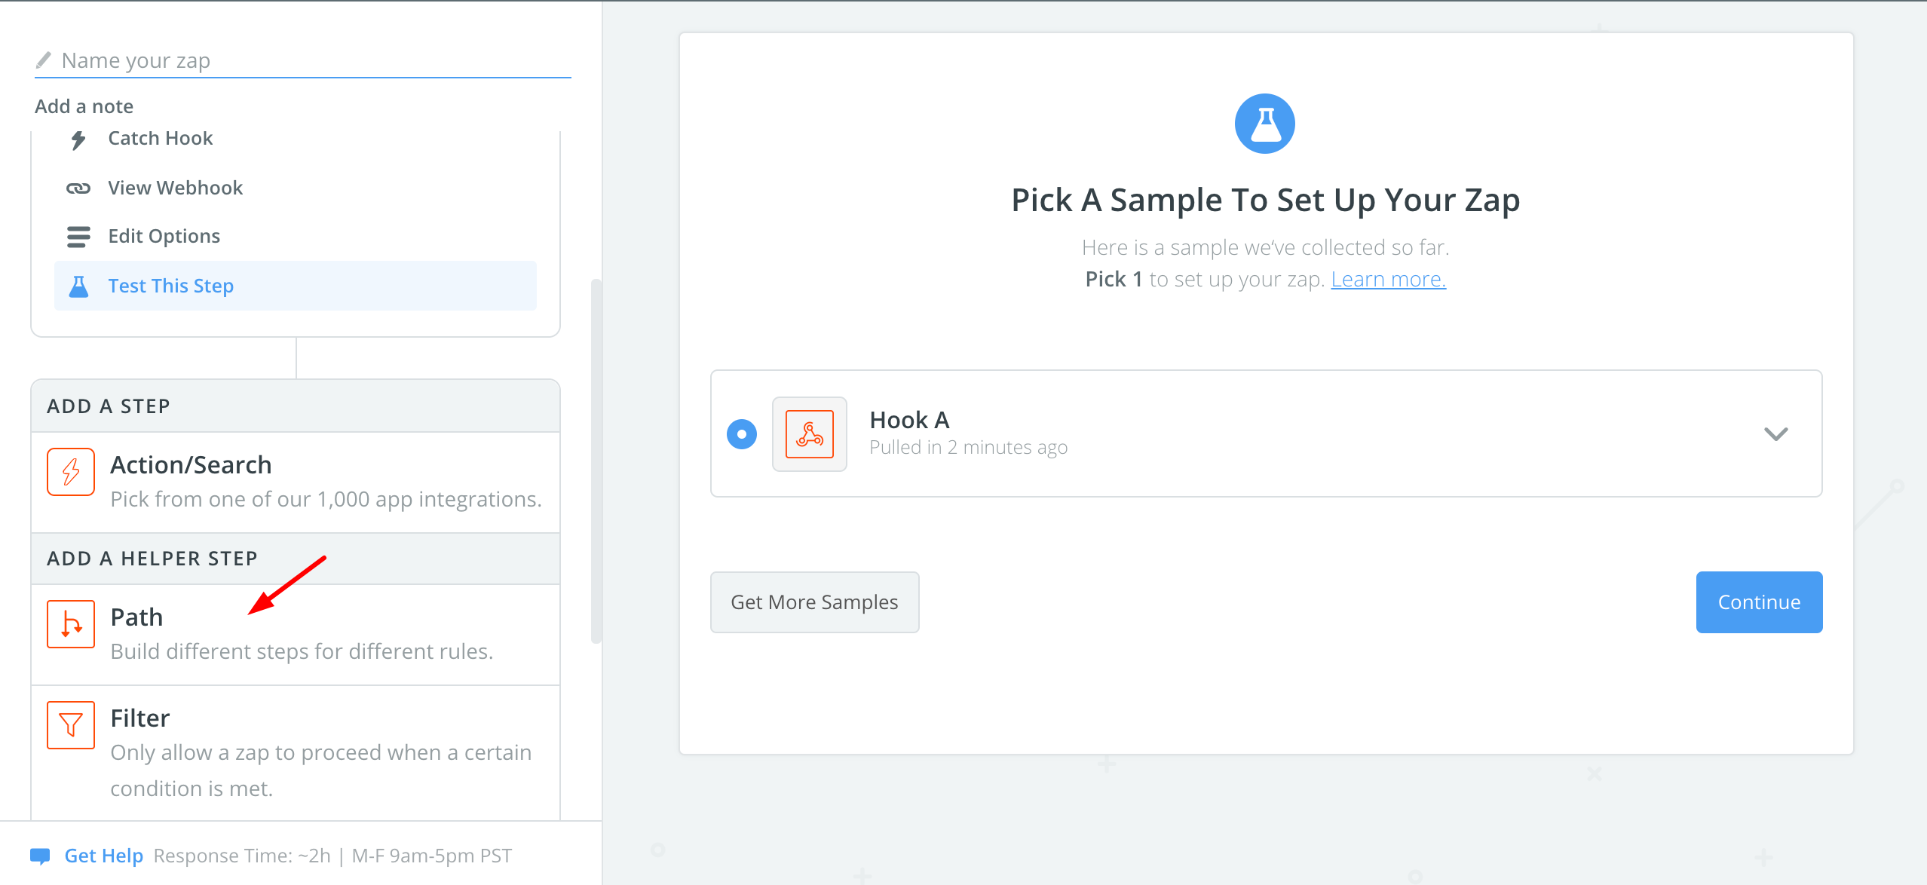Image resolution: width=1927 pixels, height=885 pixels.
Task: Open the View Webhook step item
Action: (296, 188)
